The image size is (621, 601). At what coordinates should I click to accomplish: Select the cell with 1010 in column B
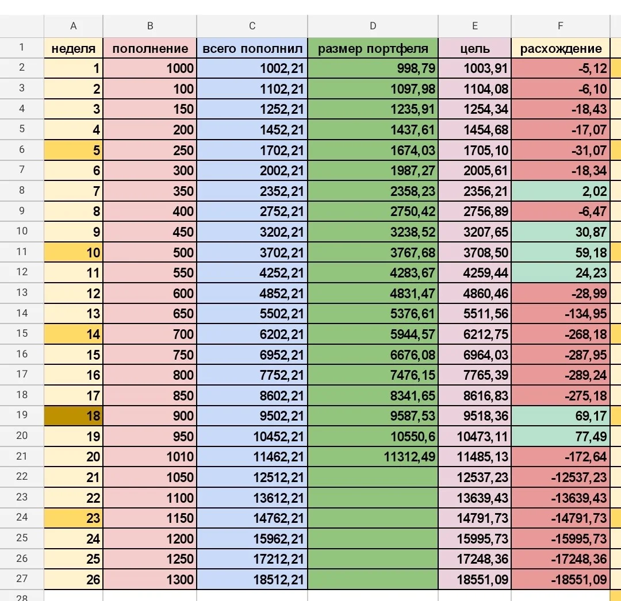coord(149,457)
